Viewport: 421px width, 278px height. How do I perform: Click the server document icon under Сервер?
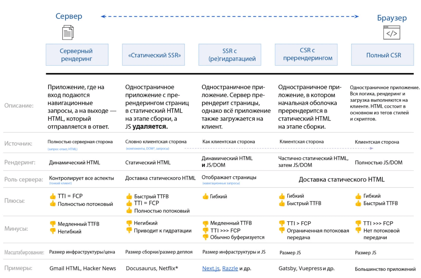[x=68, y=32]
